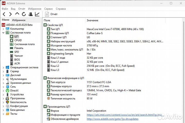Open the Справка menu
Screen dimensions: 185x123
(x=61, y=9)
